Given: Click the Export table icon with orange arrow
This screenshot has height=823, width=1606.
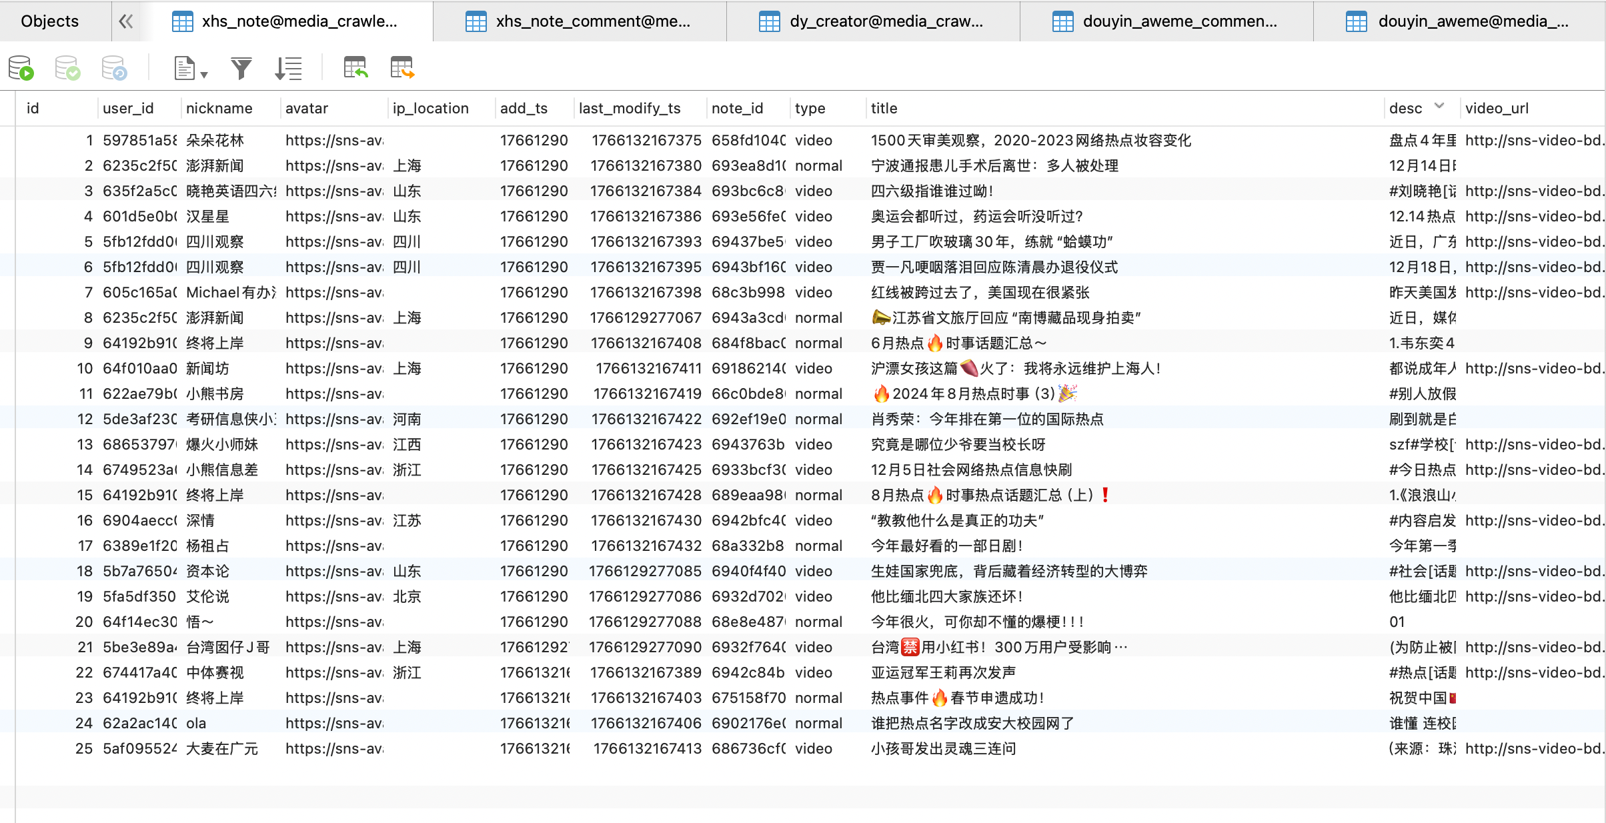Looking at the screenshot, I should click(402, 68).
